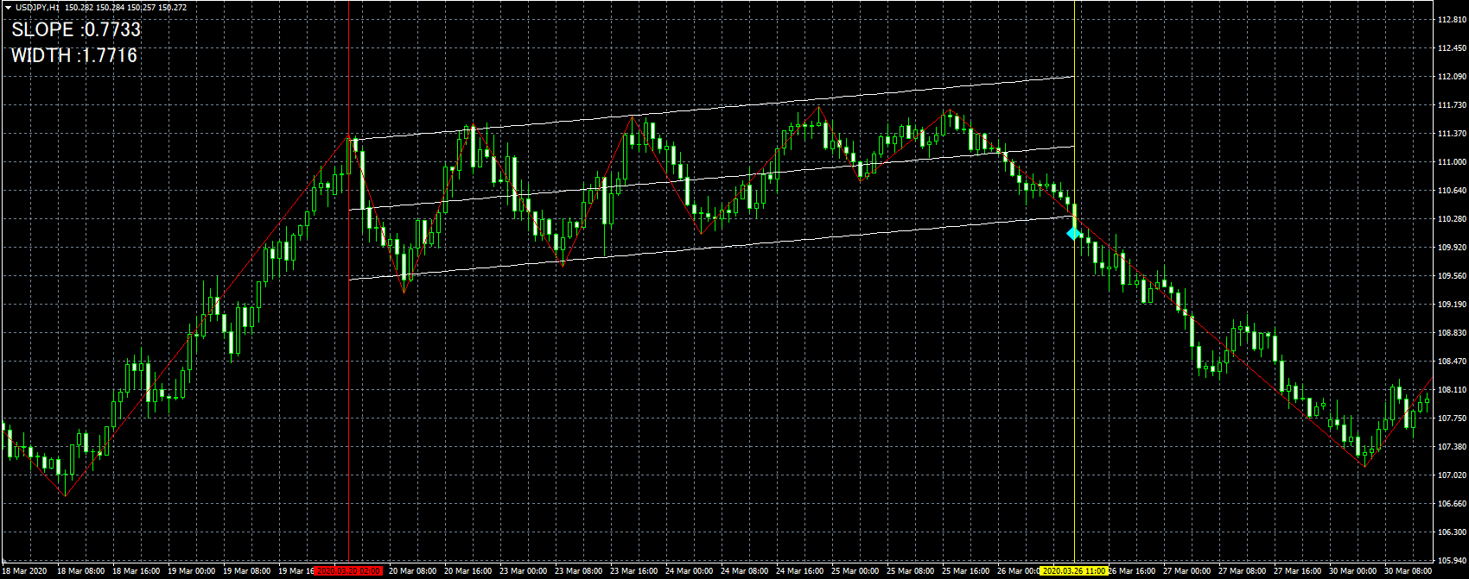Select the upper white channel line
The image size is (1469, 579).
(711, 108)
